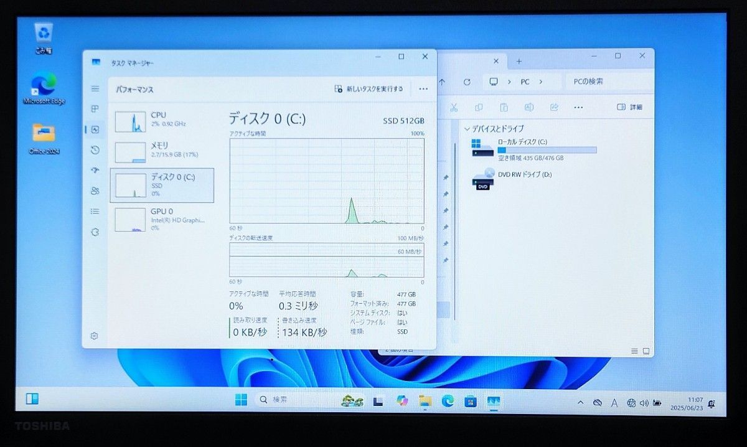Collapse the デバイスとドライブ section
This screenshot has height=447, width=747.
coord(467,129)
